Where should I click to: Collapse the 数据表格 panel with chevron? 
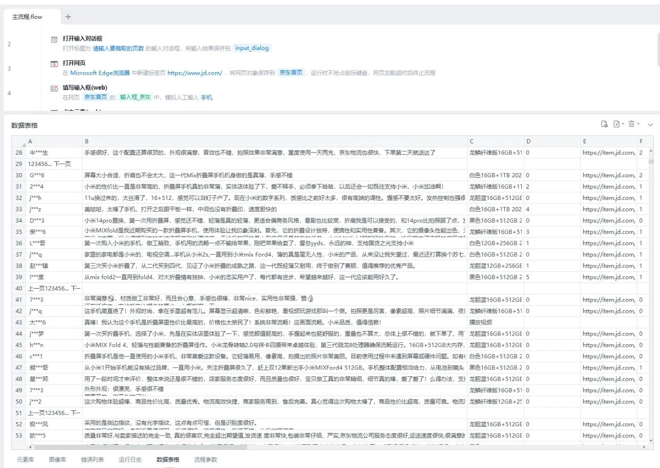point(650,125)
